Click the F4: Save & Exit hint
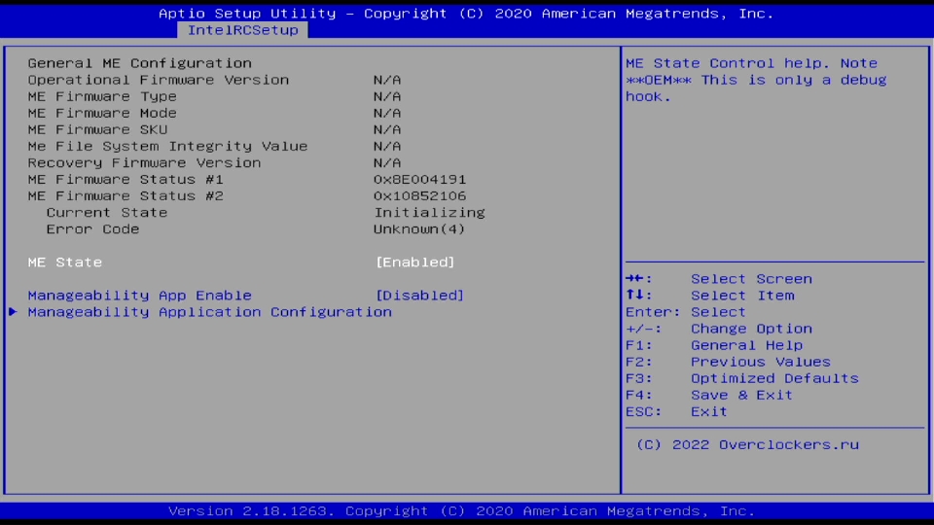 709,396
